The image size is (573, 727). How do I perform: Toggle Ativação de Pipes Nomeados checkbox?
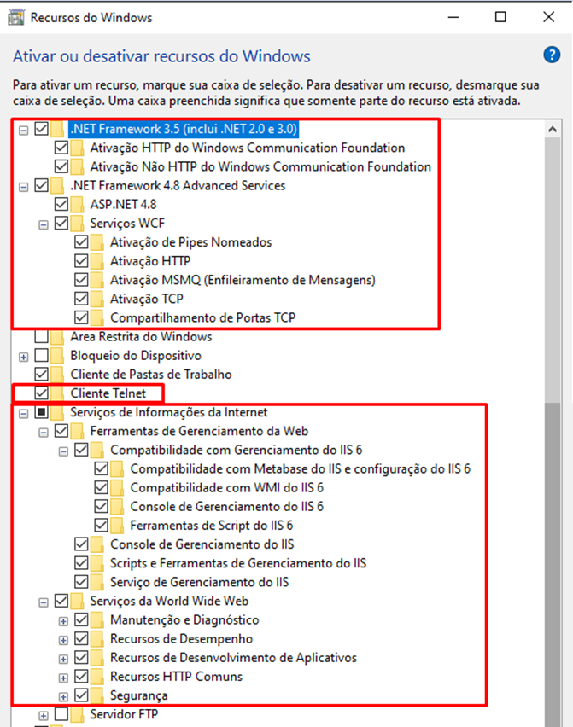pos(81,242)
